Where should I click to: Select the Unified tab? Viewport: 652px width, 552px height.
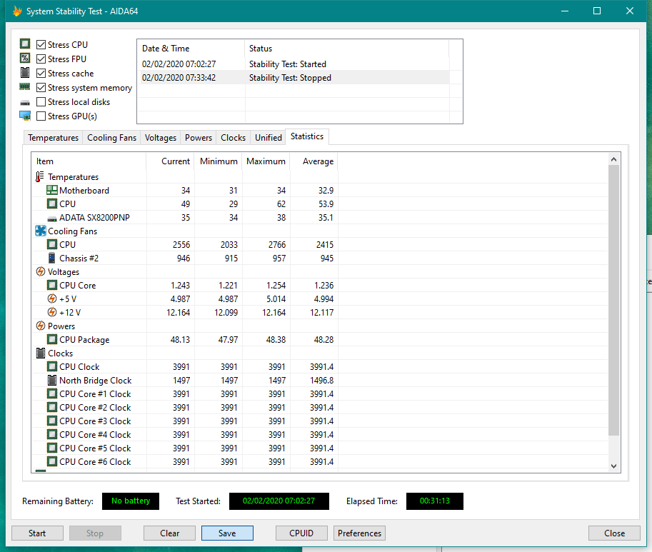click(269, 138)
